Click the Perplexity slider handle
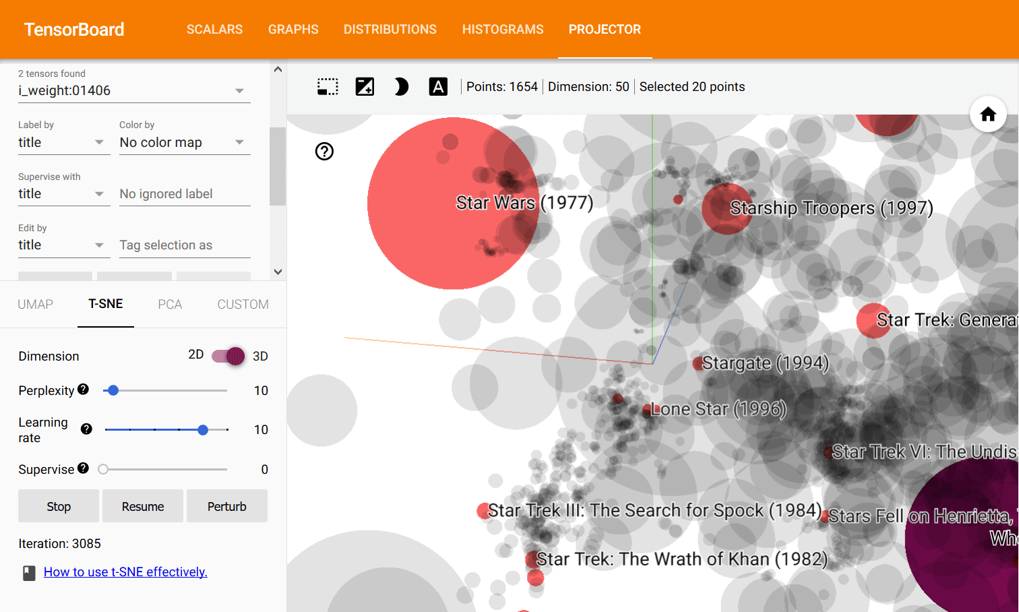 coord(113,390)
